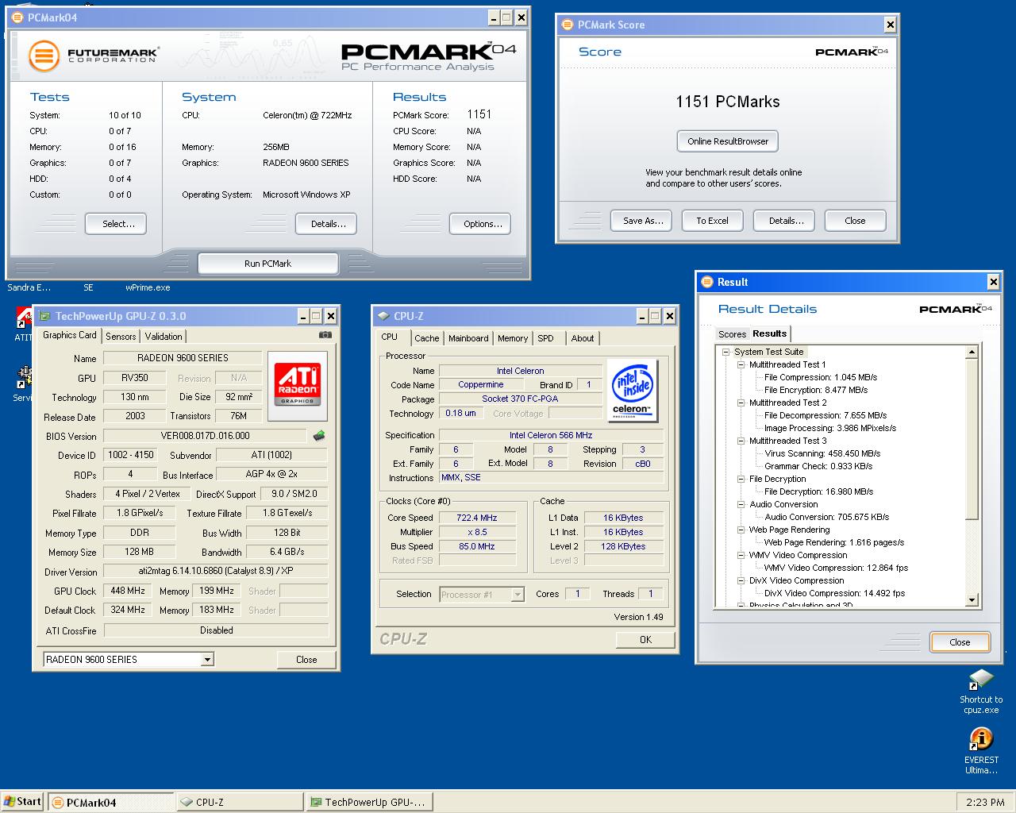Open the RADEON 9600 SERIES dropdown in GPU-Z
This screenshot has height=813, width=1016.
(x=207, y=660)
